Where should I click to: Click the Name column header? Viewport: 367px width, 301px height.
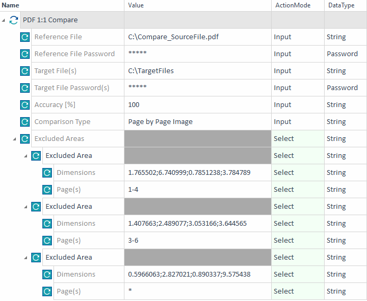click(x=11, y=5)
